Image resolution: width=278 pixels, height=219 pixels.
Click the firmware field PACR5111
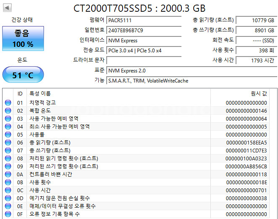[x=144, y=21]
